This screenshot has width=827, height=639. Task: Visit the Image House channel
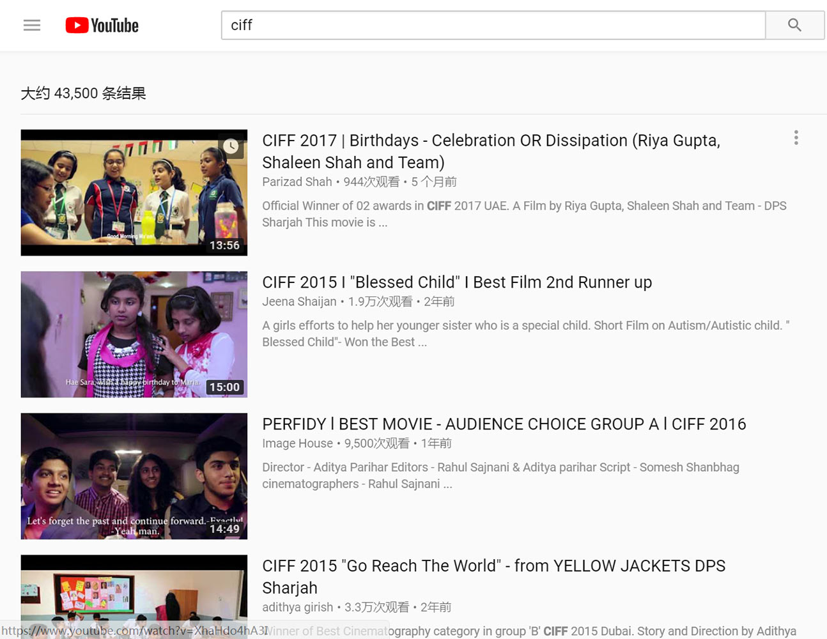coord(297,443)
